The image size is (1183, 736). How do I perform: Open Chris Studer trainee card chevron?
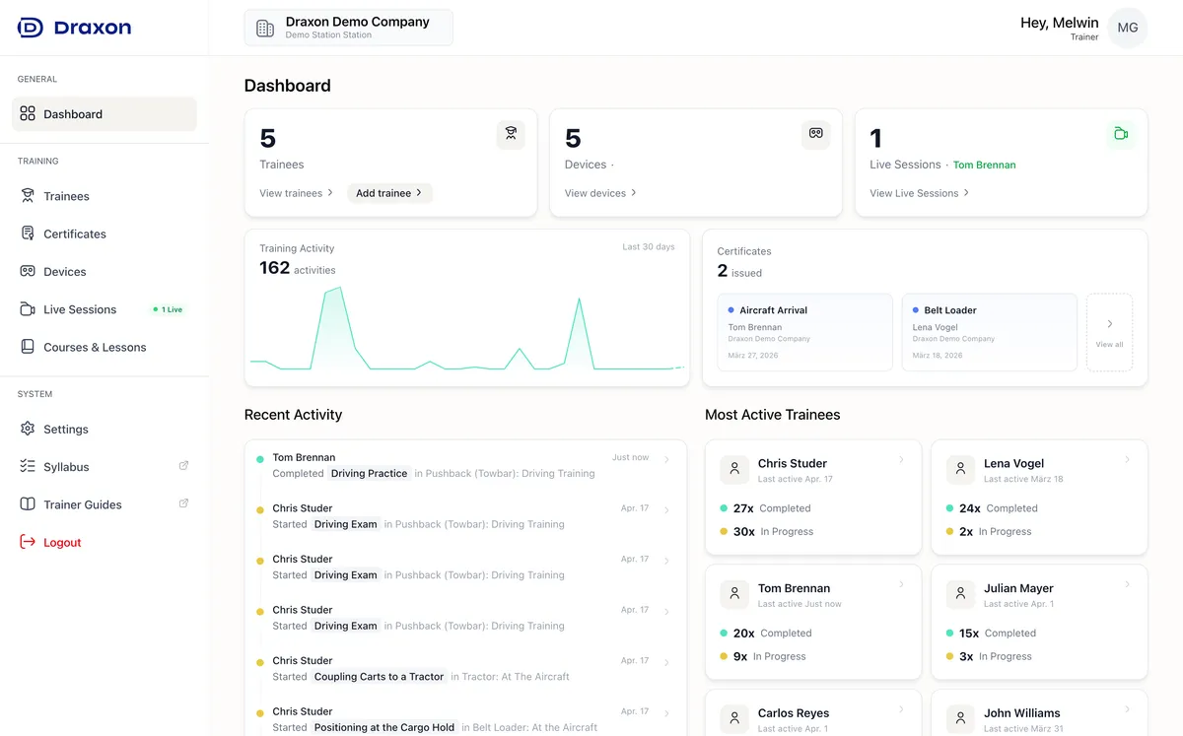pyautogui.click(x=901, y=460)
